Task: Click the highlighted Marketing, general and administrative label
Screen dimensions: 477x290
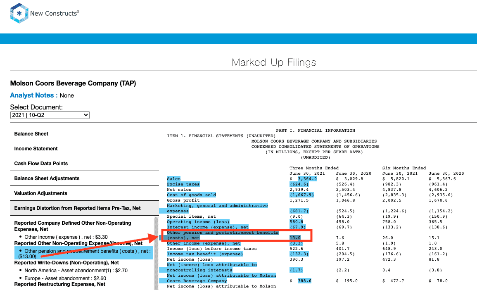Action: (217, 206)
